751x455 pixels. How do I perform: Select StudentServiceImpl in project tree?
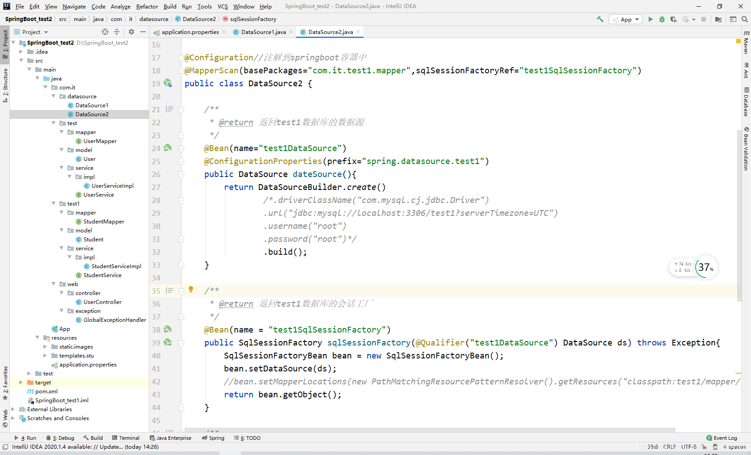point(112,266)
